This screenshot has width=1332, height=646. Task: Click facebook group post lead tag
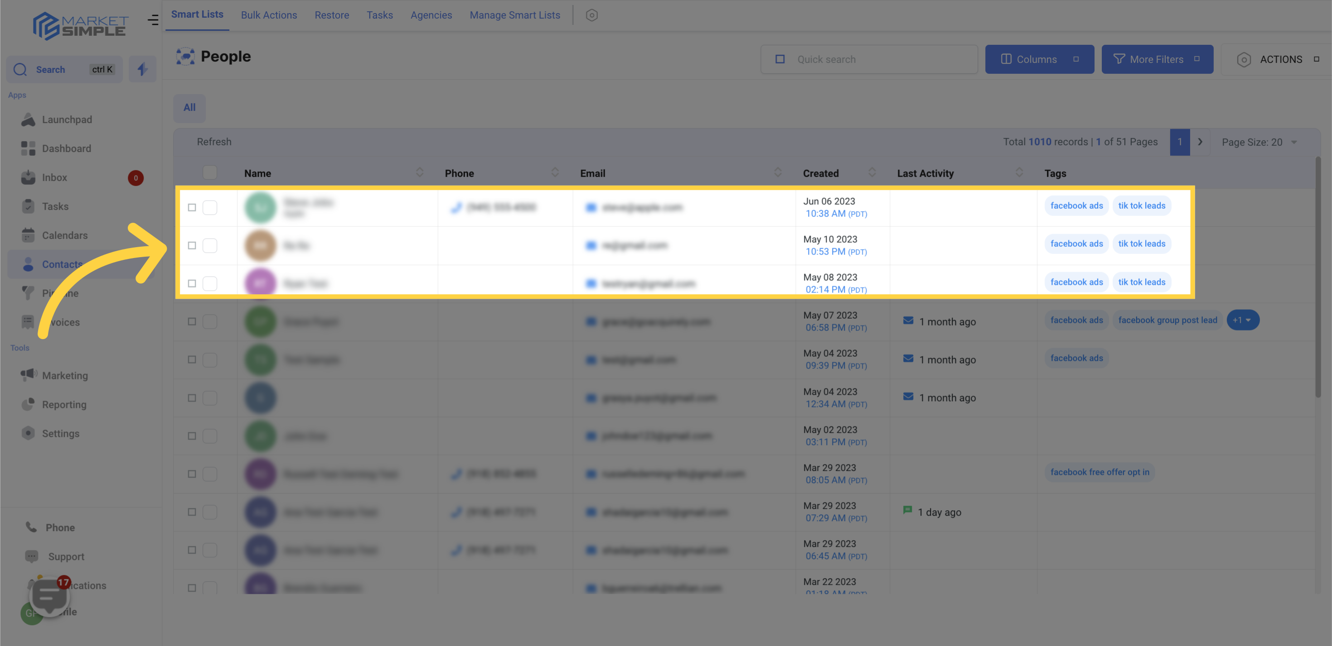point(1167,320)
